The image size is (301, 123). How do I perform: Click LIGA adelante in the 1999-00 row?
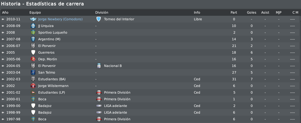pyautogui.click(x=115, y=106)
